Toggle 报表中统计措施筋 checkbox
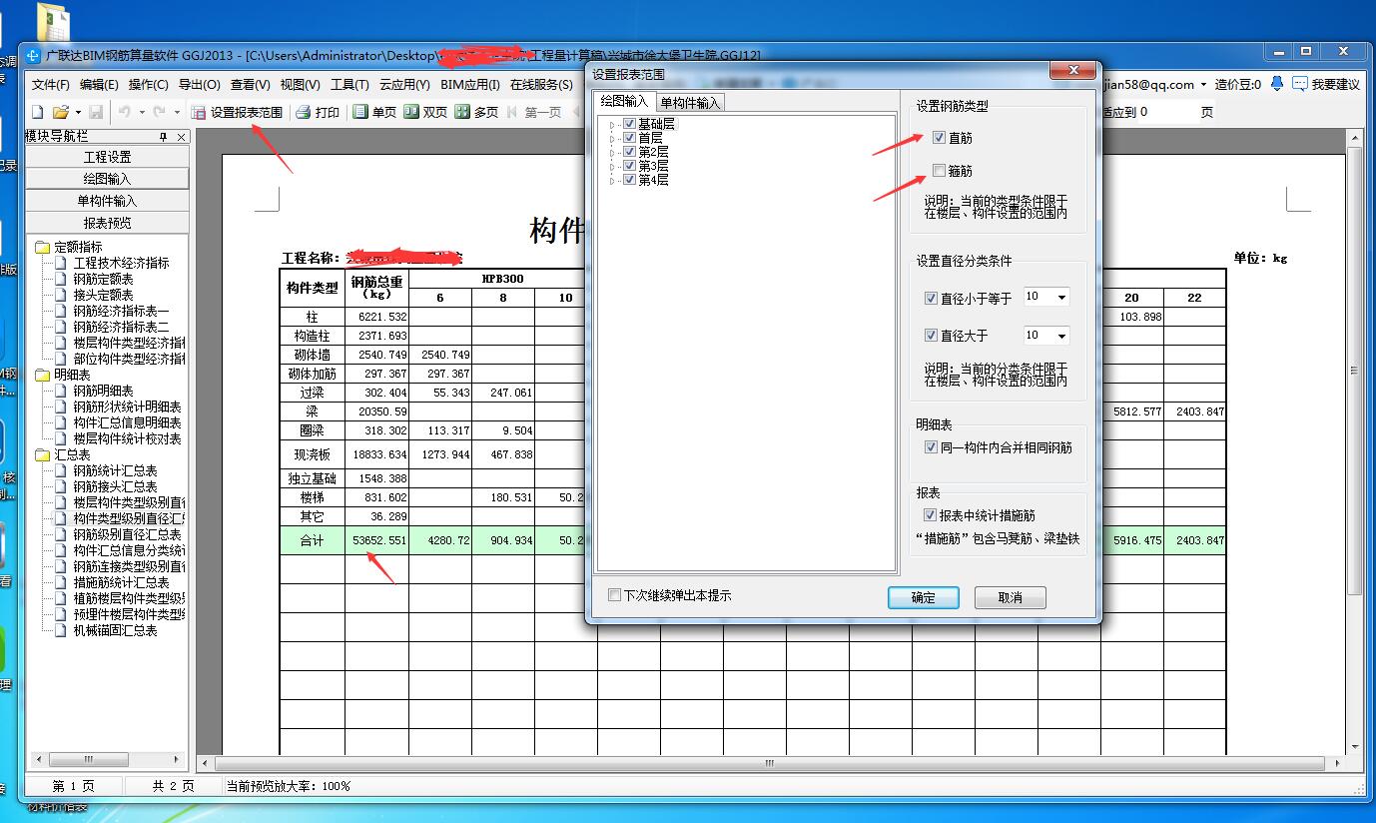Image resolution: width=1376 pixels, height=823 pixels. pyautogui.click(x=930, y=515)
